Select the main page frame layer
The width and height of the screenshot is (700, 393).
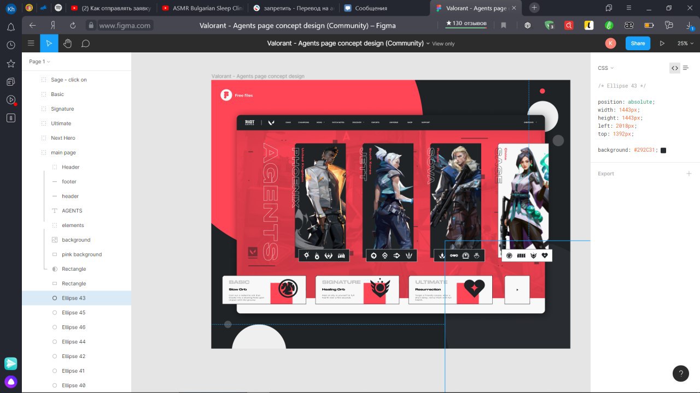(x=77, y=152)
